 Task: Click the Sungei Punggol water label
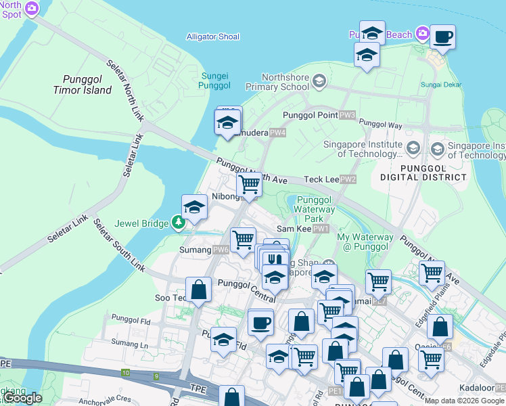[214, 81]
